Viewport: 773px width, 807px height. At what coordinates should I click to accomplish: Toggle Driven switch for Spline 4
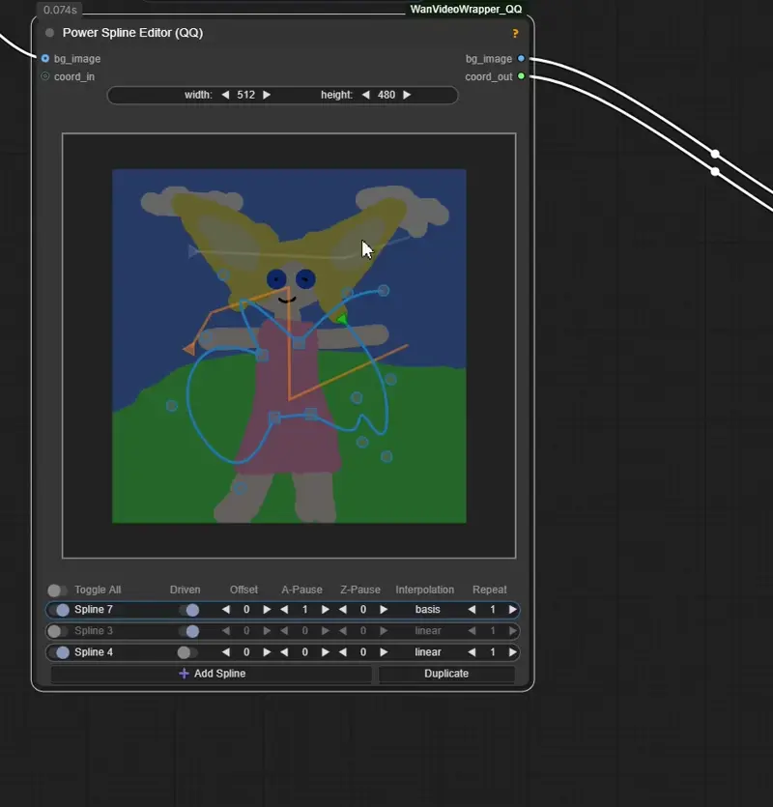pos(186,652)
